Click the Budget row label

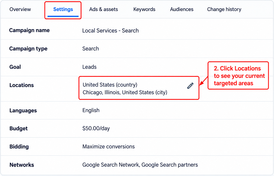click(x=19, y=129)
